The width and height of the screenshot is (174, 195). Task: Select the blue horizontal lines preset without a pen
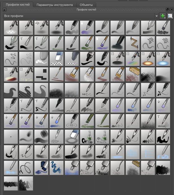[x=133, y=152]
